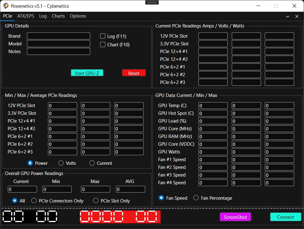Viewport: 304px width, 229px height.
Task: Click first PCIe 6+2 #3 Min/Max/Average field
Action: pos(62,152)
